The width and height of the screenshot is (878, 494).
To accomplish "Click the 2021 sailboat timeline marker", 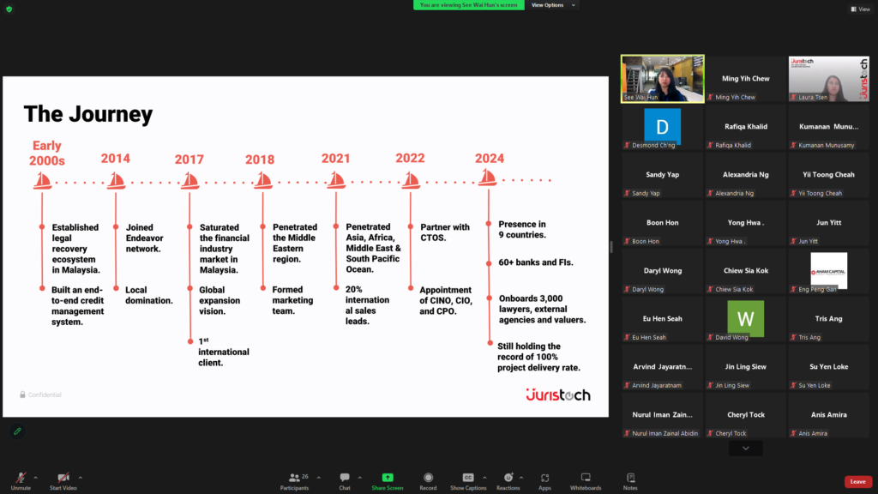I will tap(336, 180).
